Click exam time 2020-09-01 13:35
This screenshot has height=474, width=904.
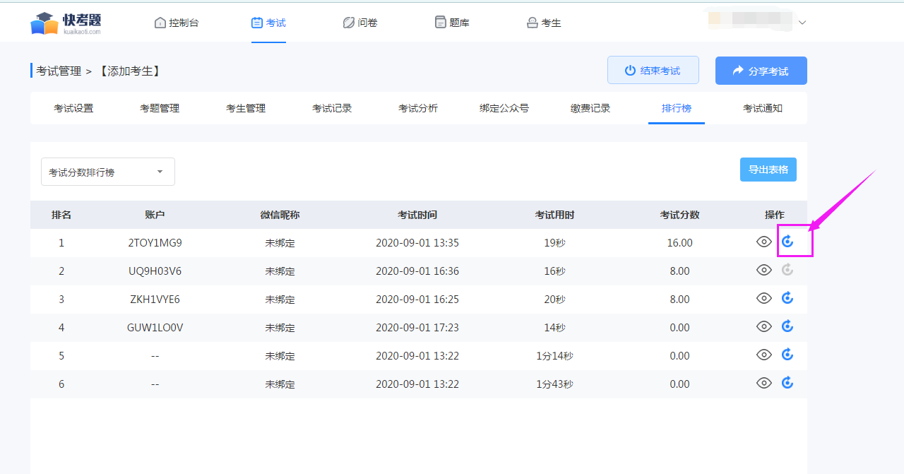(417, 243)
